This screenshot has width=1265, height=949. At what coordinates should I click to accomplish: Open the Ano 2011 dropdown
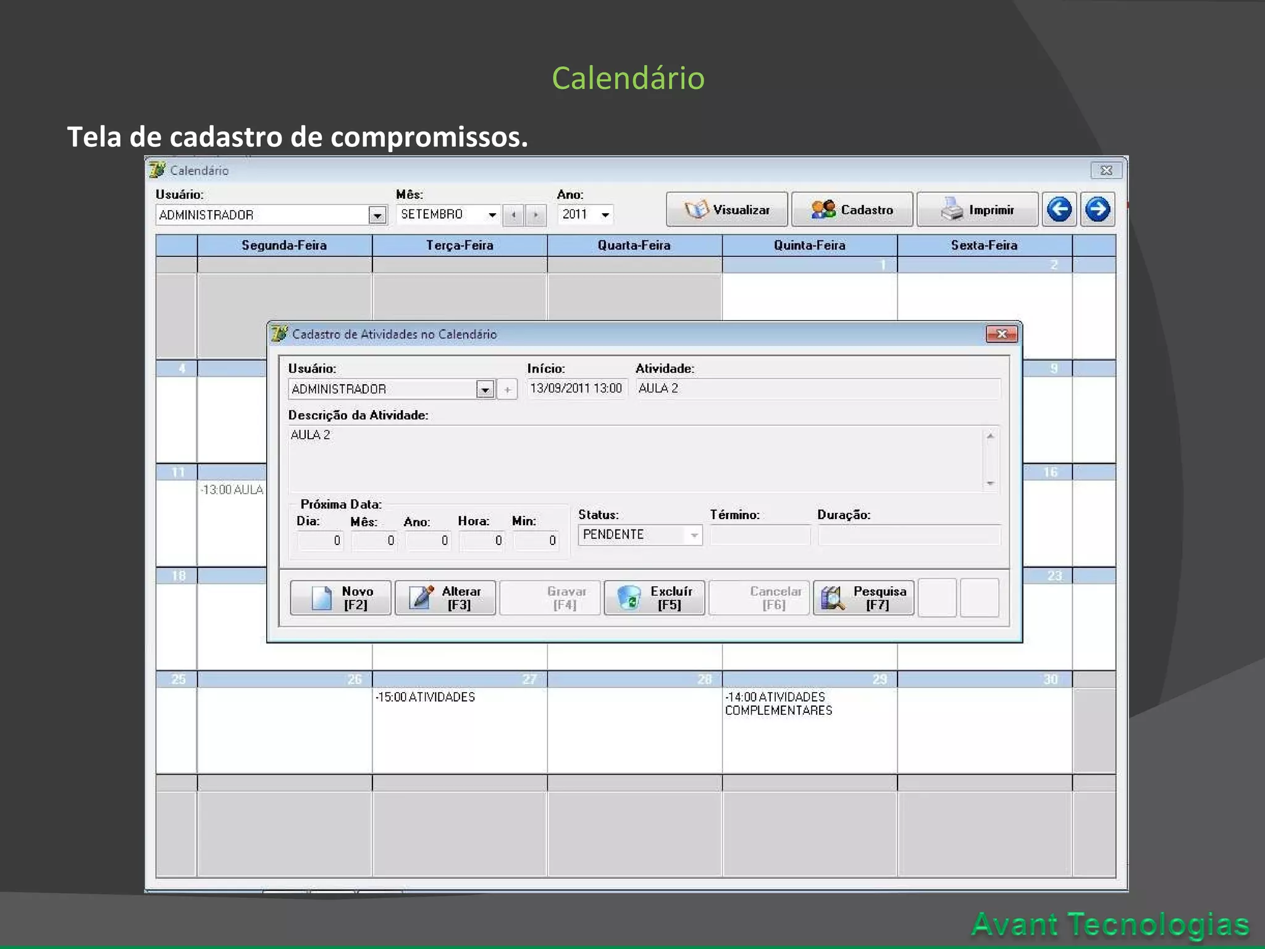coord(605,214)
